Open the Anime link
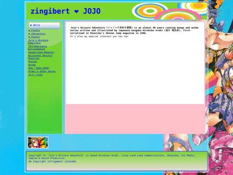233x175 pixels. [x=32, y=65]
